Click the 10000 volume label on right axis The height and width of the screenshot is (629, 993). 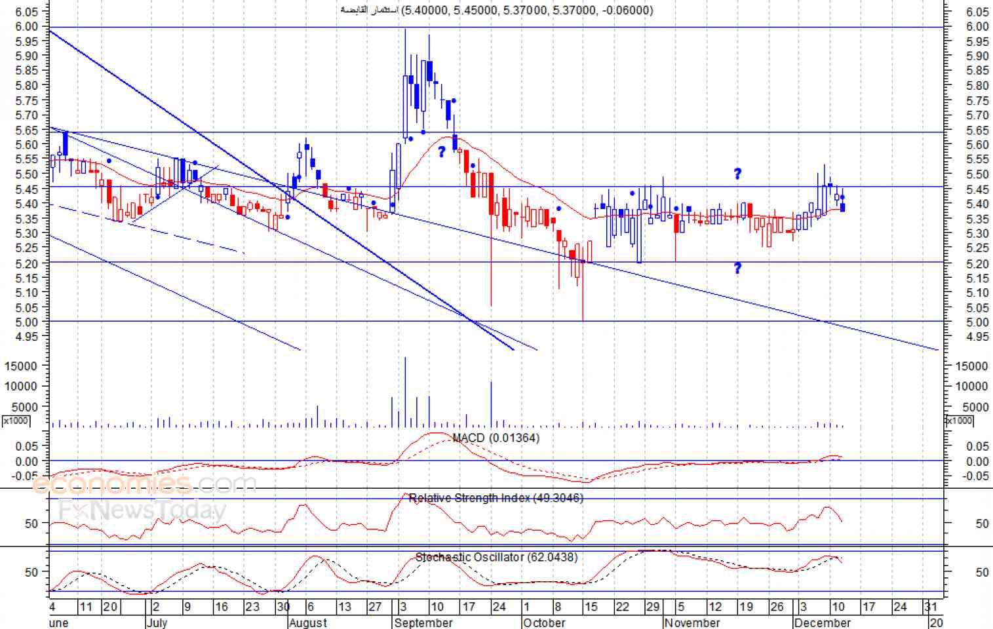point(971,387)
